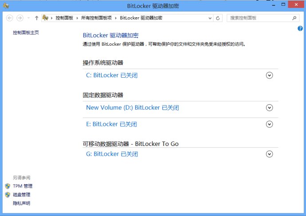Click the search magnifier icon
Image resolution: width=306 pixels, height=216 pixels.
pyautogui.click(x=294, y=18)
